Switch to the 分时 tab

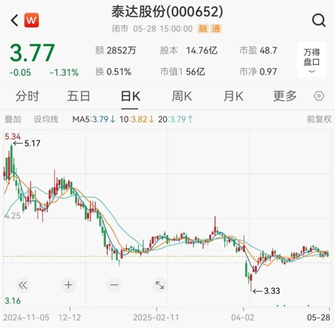coord(27,96)
